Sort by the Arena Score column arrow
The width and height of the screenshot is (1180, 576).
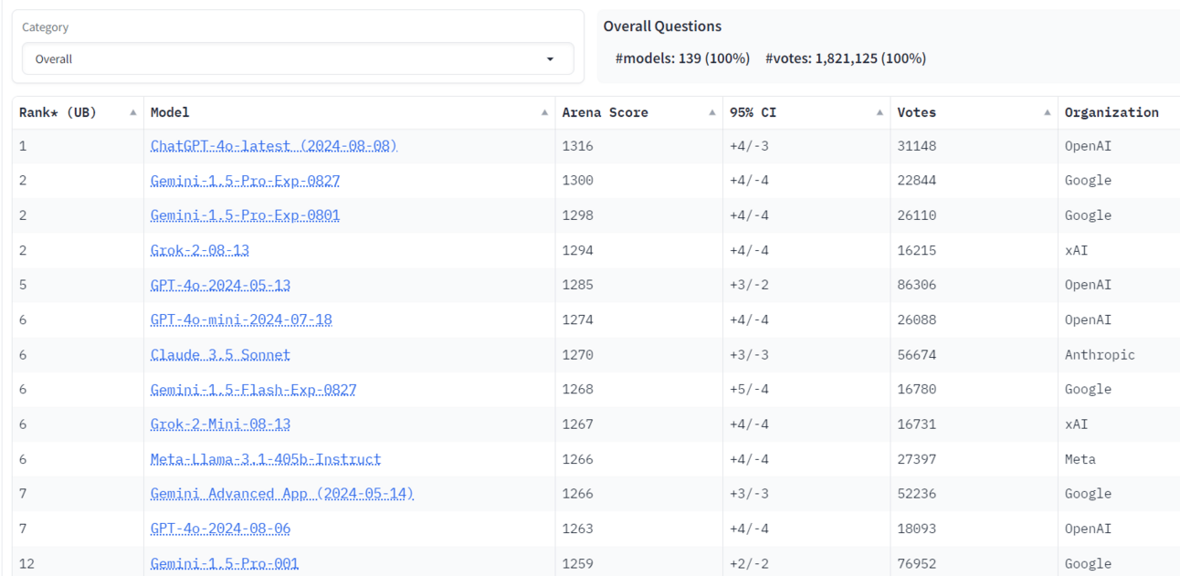(x=712, y=113)
